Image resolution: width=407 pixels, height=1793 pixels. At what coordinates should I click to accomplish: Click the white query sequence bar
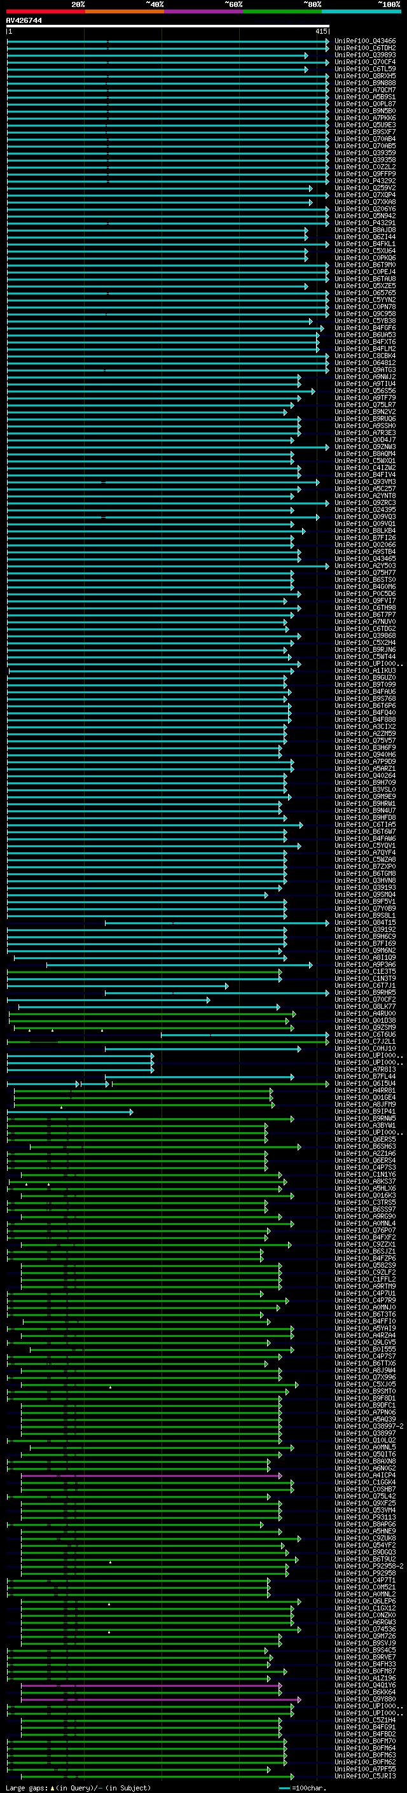[168, 25]
